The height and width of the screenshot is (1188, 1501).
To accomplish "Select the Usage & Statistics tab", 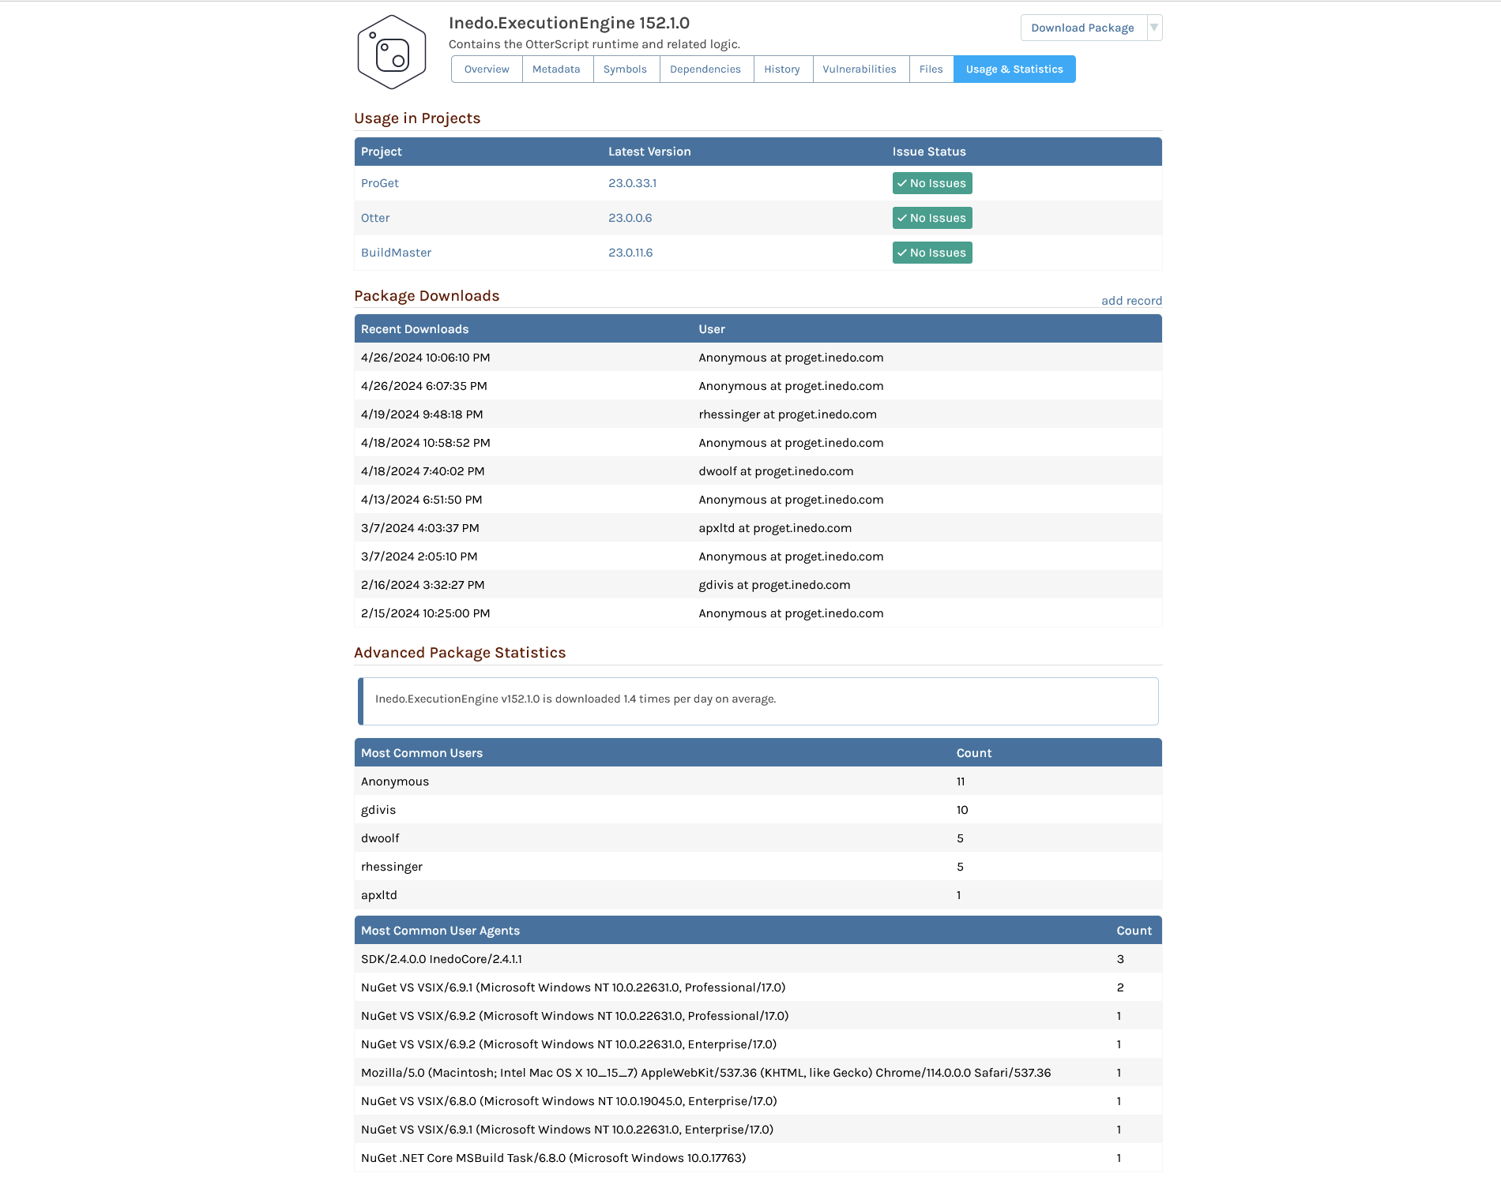I will [x=1014, y=69].
